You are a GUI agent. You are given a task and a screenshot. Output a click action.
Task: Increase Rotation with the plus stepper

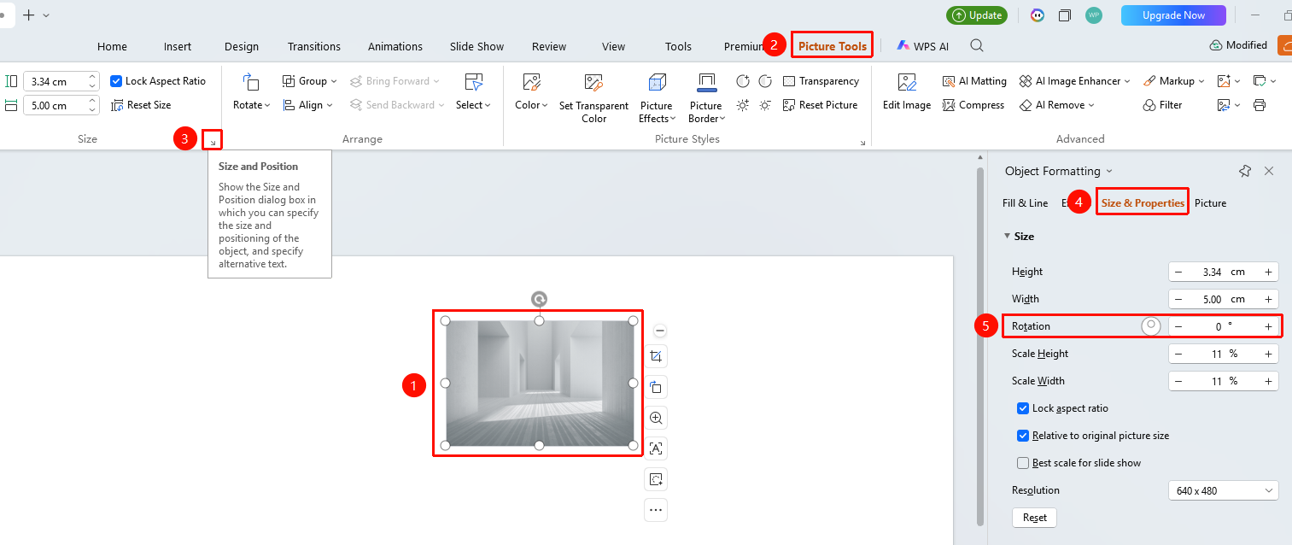(x=1268, y=326)
